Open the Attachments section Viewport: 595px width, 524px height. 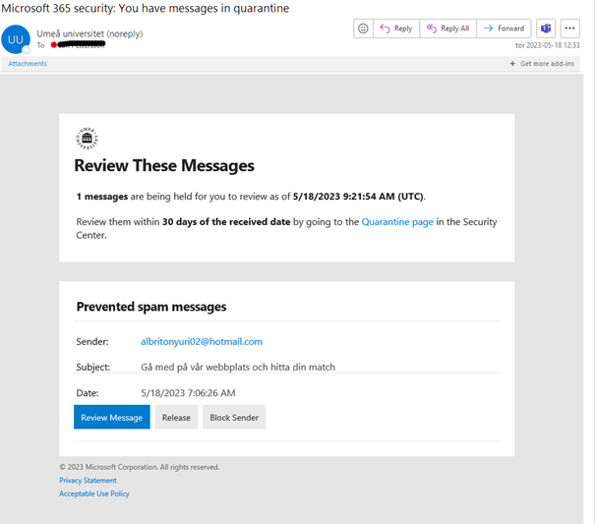28,64
